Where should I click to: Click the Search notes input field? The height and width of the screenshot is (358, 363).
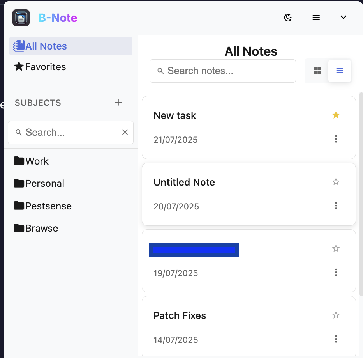(222, 71)
